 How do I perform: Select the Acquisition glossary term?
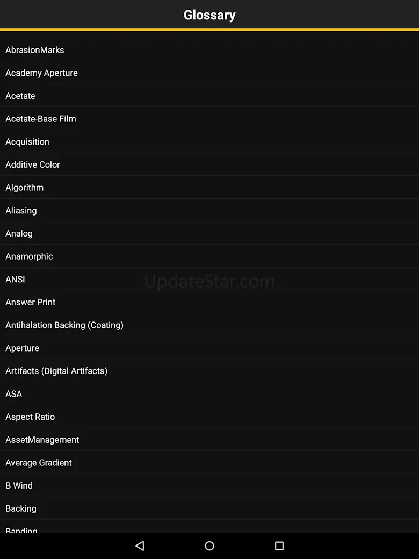coord(209,141)
